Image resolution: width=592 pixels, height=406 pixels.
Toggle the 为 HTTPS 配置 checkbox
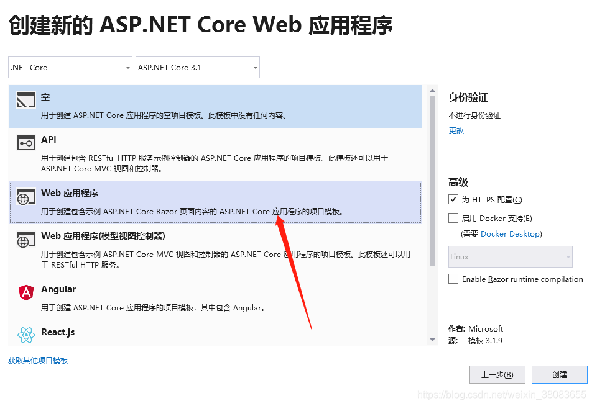click(x=453, y=199)
